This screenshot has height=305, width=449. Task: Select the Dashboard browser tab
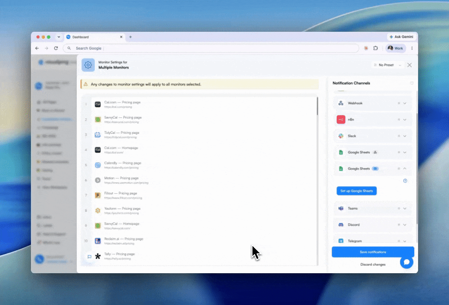pyautogui.click(x=94, y=37)
